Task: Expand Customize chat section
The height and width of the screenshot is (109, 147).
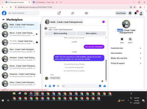Action: pyautogui.click(x=126, y=48)
